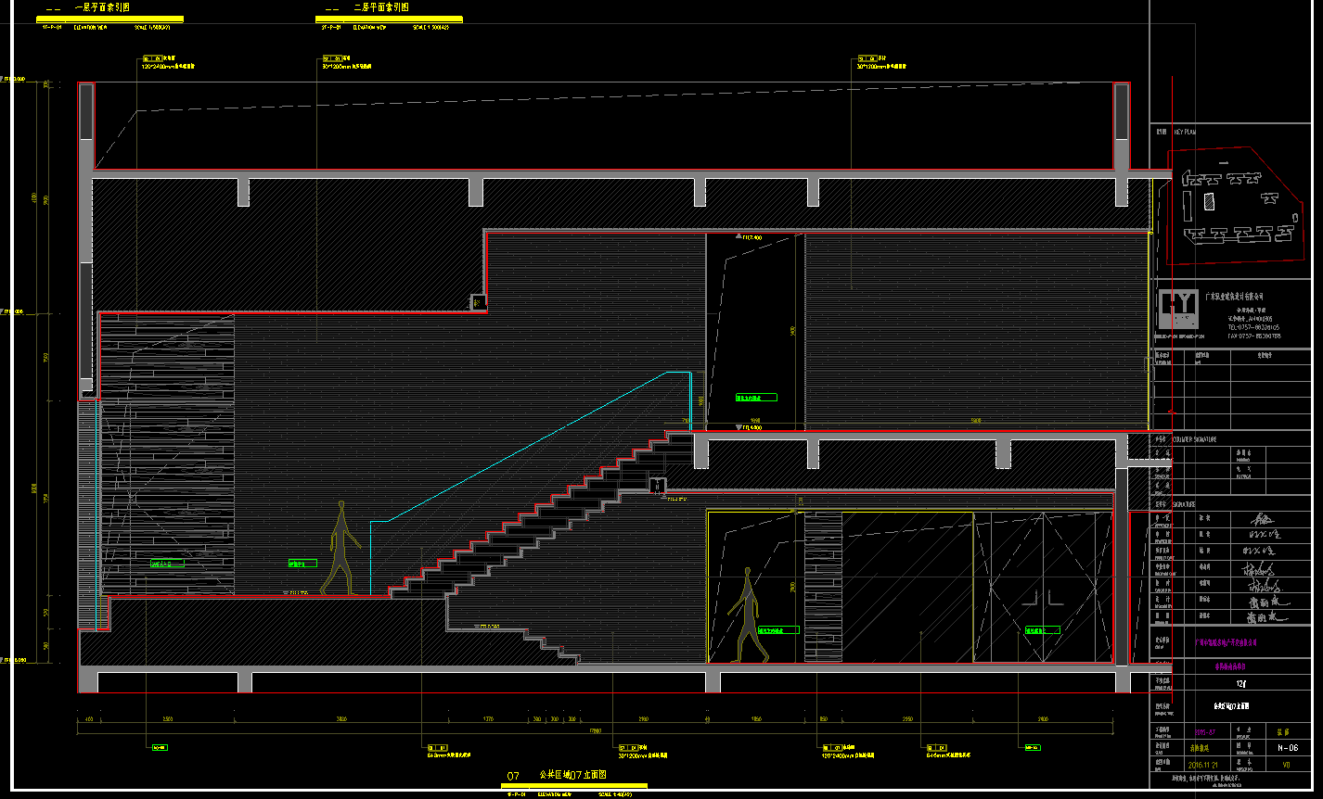The image size is (1323, 799).
Task: Click the 07 view number beside bottom title
Action: coord(512,775)
